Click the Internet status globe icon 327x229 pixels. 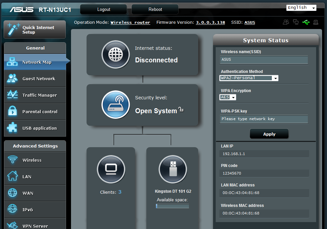tap(116, 54)
